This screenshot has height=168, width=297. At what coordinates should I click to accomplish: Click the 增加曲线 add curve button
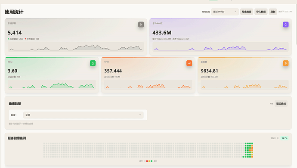(x=281, y=104)
